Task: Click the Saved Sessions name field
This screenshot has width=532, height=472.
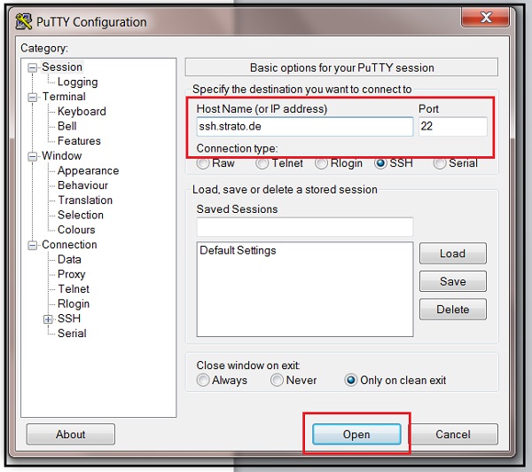Action: [x=305, y=227]
